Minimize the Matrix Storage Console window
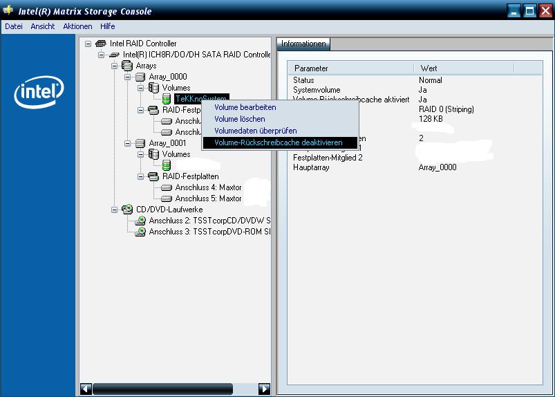 [514, 11]
